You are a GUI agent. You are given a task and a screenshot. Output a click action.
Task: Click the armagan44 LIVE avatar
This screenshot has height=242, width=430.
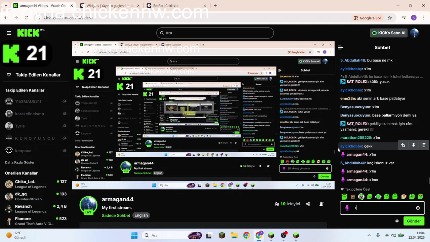click(88, 205)
